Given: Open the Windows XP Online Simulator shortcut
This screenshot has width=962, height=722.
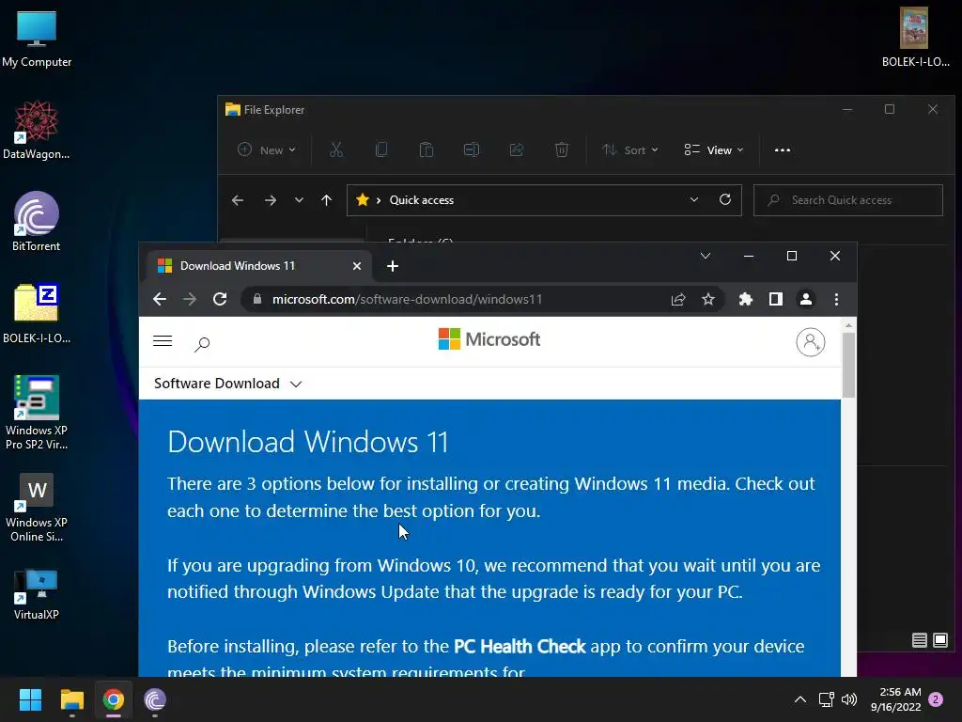Looking at the screenshot, I should point(37,508).
